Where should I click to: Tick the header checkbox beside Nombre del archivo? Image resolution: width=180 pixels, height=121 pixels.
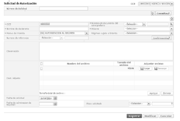(x=41, y=64)
